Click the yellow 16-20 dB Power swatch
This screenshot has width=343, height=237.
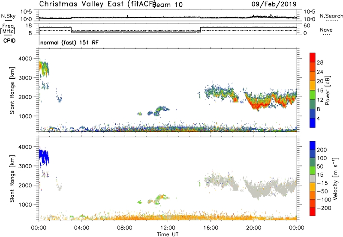313,85
